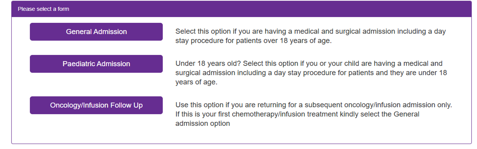The width and height of the screenshot is (477, 149).
Task: Click "stay procedure for patients over 18" line
Action: point(254,41)
